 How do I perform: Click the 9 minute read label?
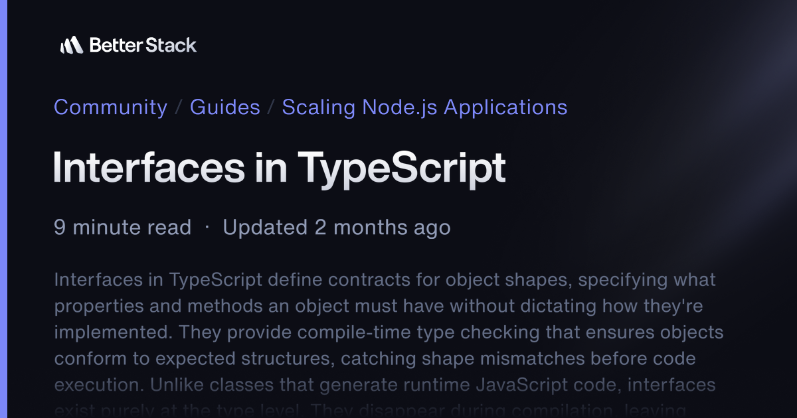pyautogui.click(x=122, y=228)
